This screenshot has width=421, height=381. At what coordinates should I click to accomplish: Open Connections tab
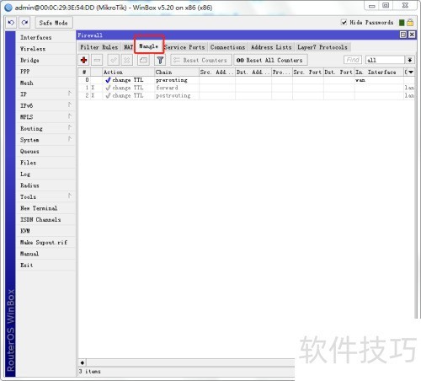click(x=228, y=47)
